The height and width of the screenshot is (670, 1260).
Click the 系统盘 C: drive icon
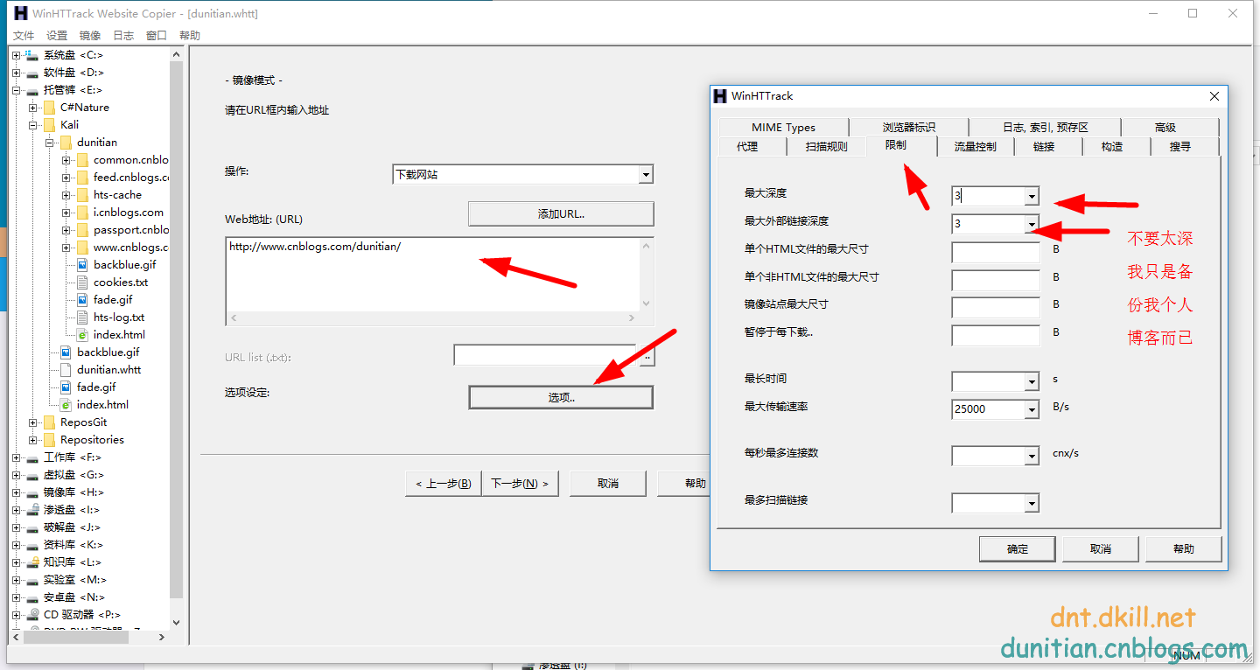coord(32,55)
